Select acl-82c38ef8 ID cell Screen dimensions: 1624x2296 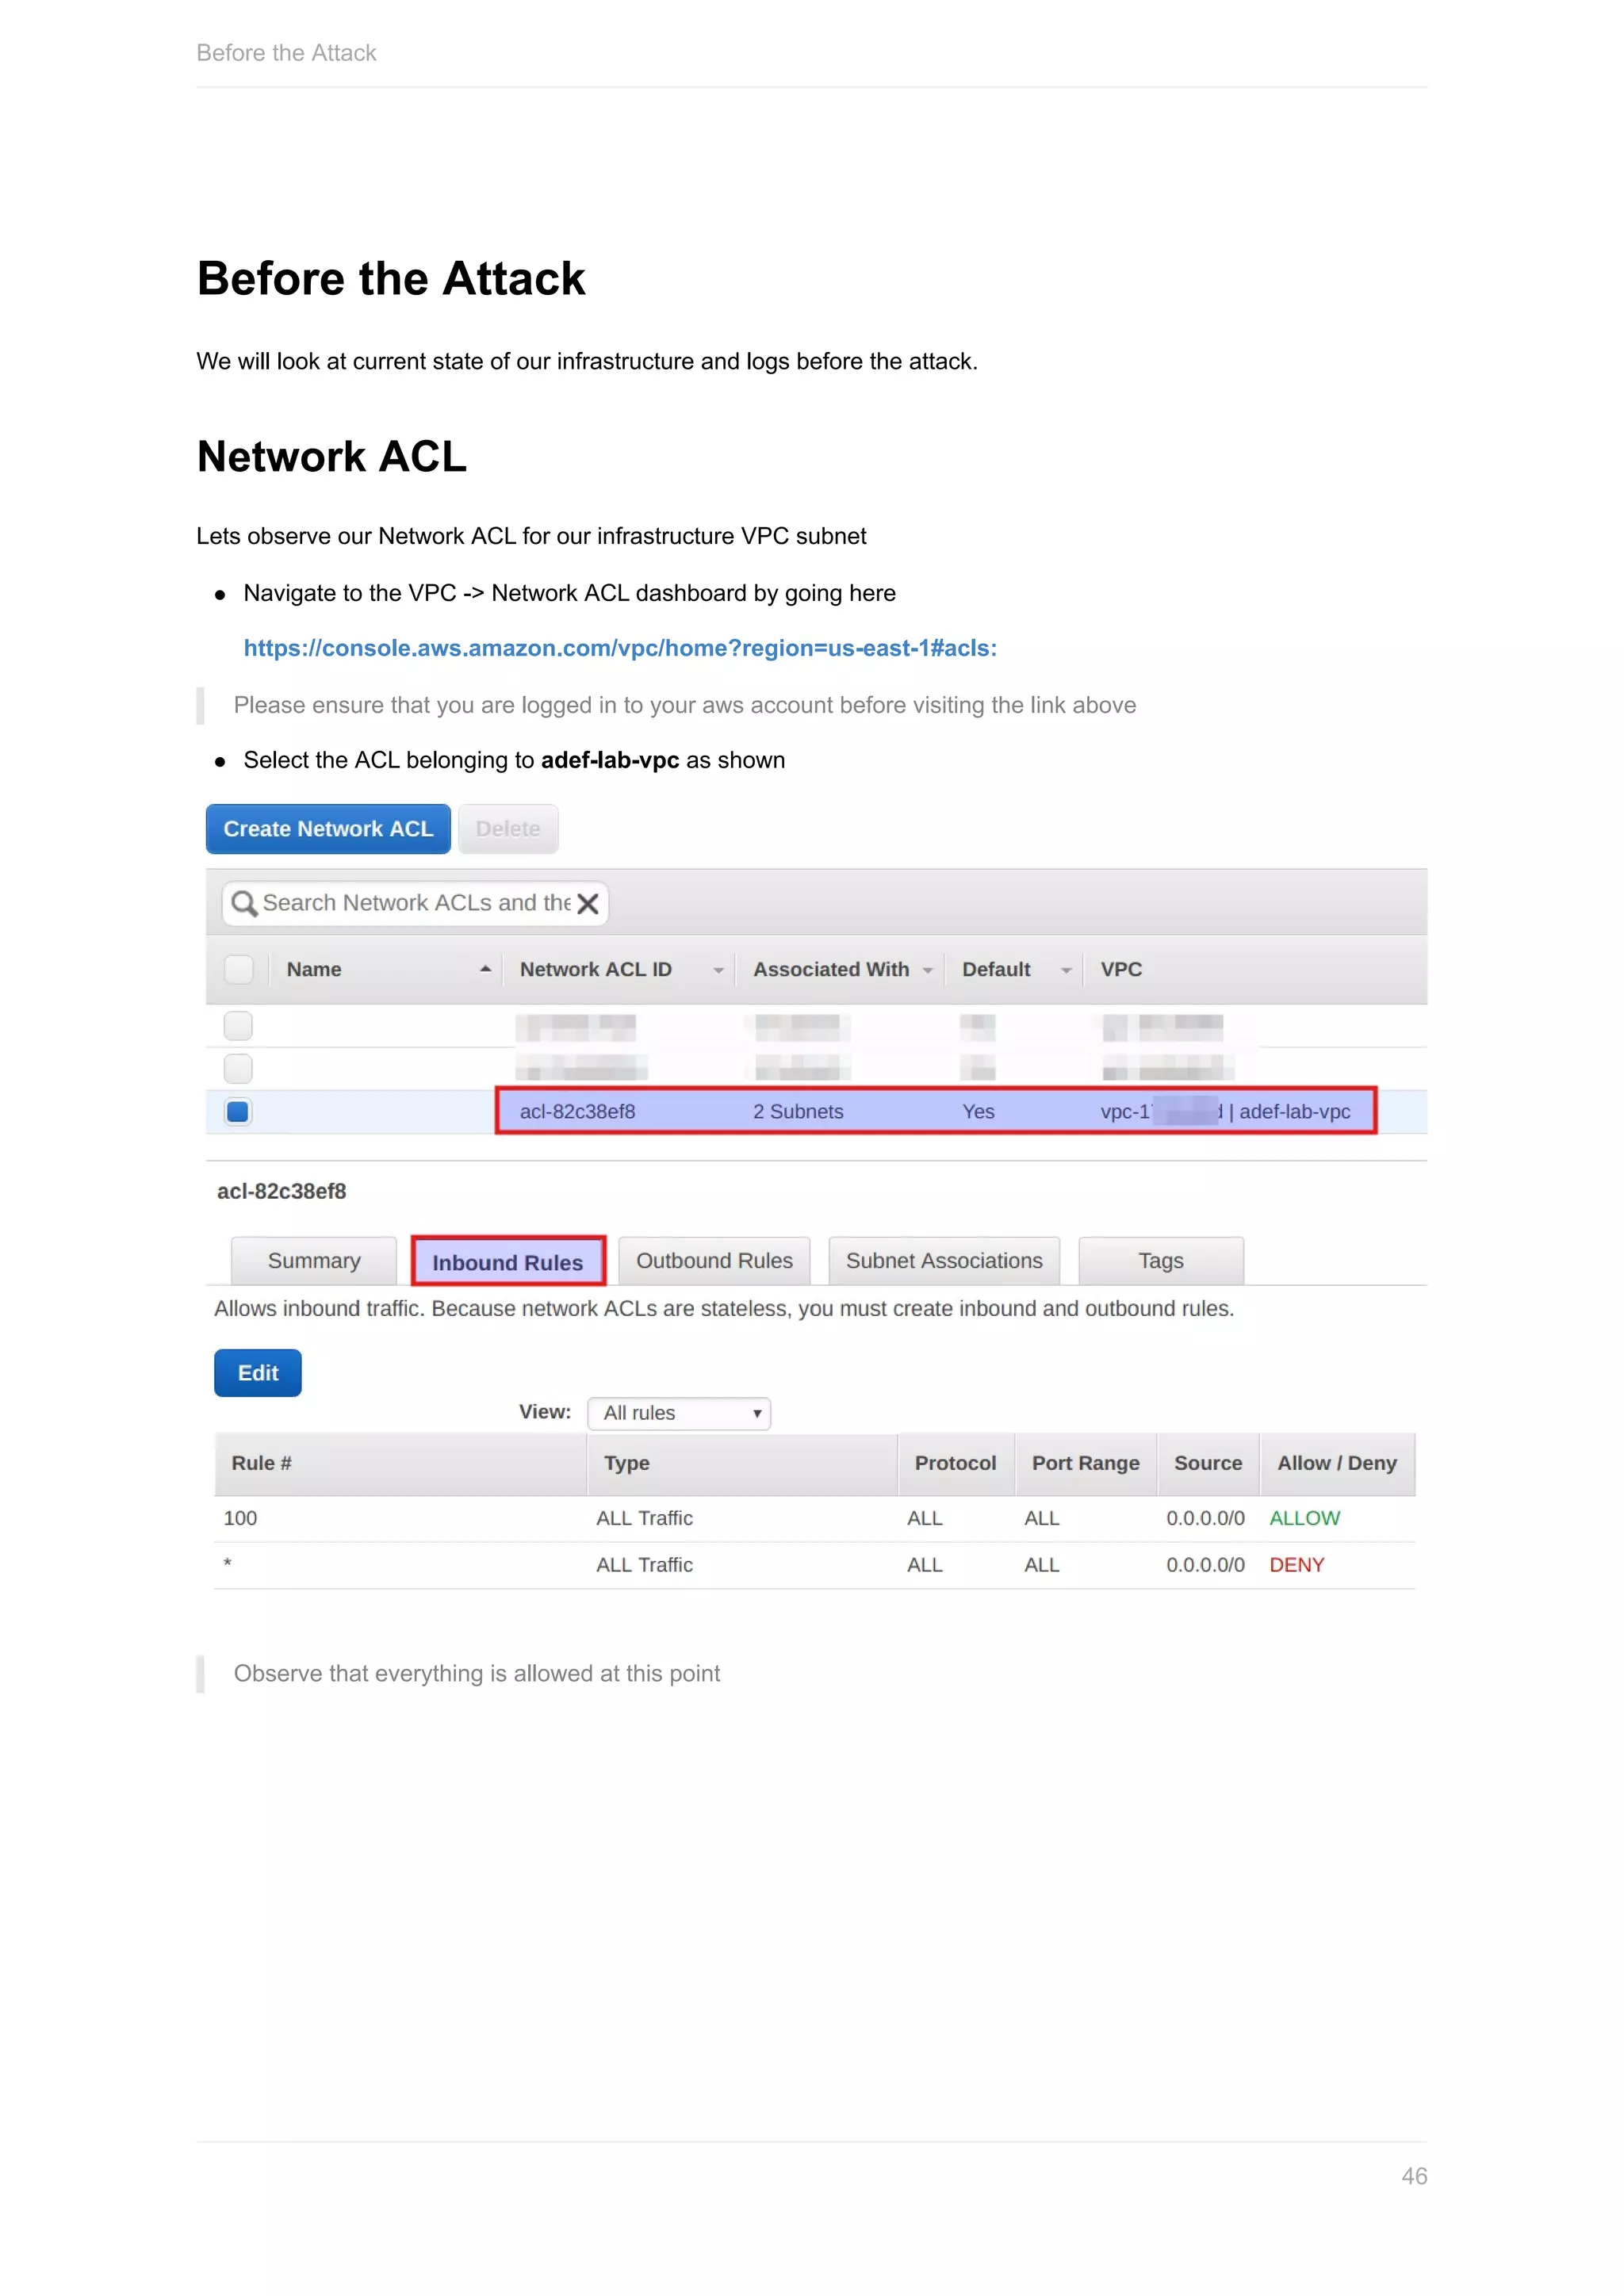tap(577, 1112)
